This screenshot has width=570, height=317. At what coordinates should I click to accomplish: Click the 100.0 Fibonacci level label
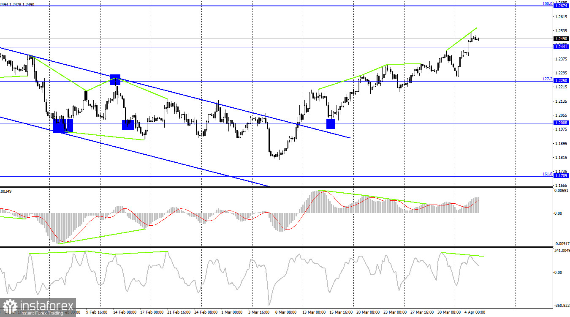point(547,4)
